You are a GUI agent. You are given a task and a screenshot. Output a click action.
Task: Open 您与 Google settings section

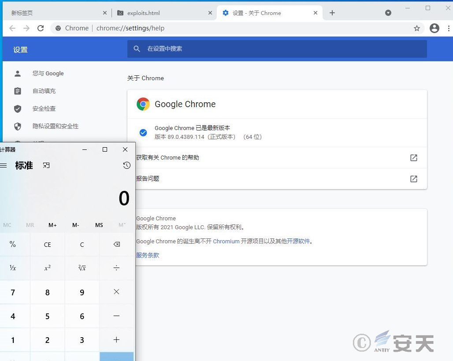click(x=48, y=74)
